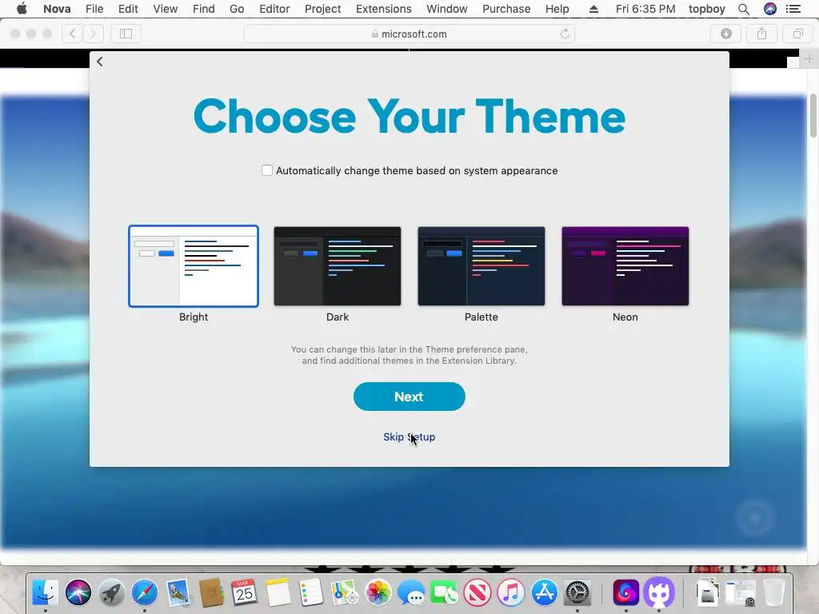Open the Window menu
The height and width of the screenshot is (614, 819).
click(x=446, y=9)
